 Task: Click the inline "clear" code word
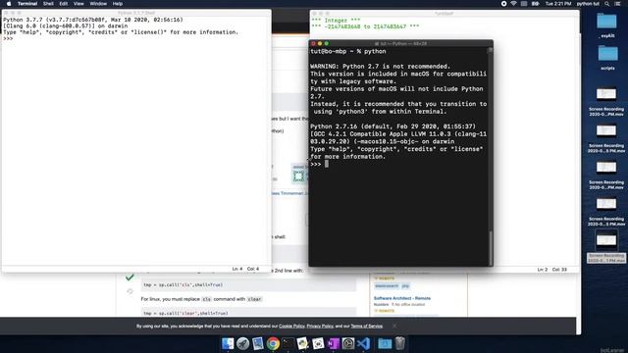[254, 299]
